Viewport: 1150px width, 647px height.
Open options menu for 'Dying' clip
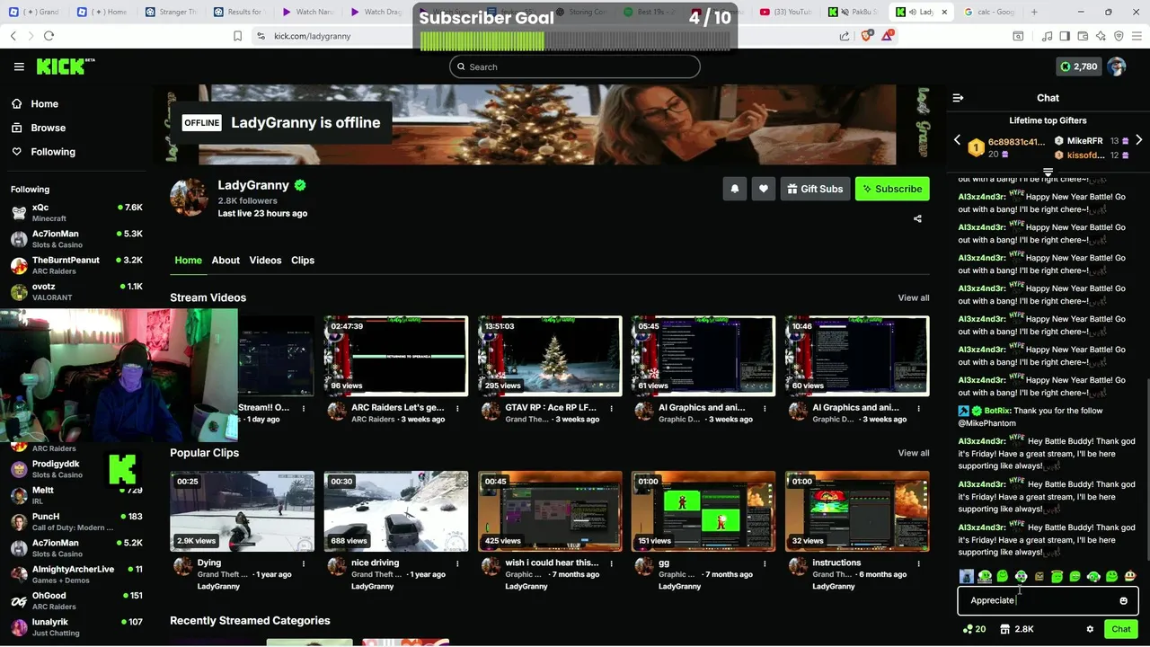click(304, 563)
